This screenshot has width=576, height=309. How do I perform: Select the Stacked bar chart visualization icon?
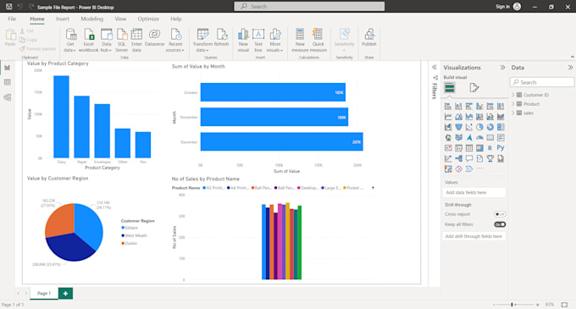pos(448,106)
